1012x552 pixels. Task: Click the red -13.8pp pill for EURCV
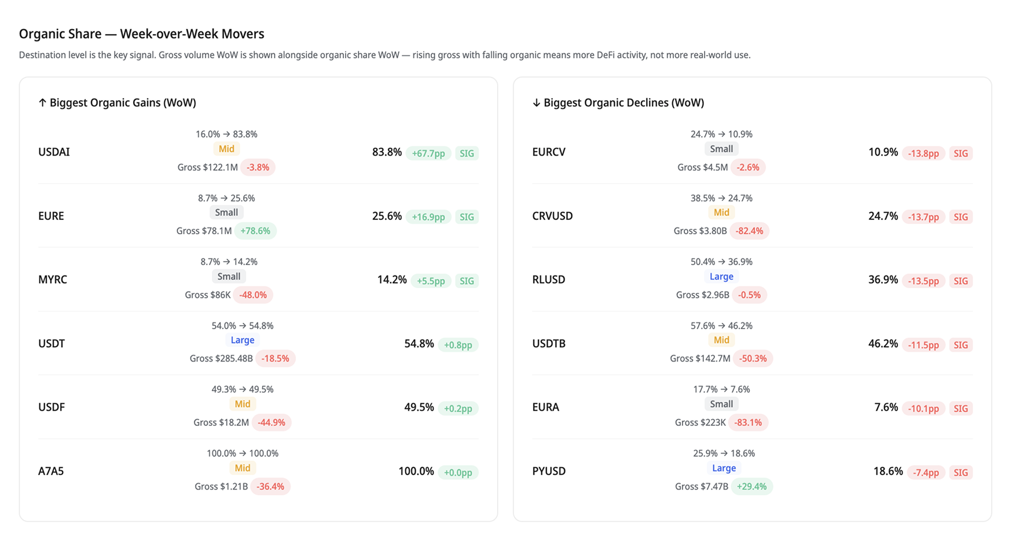click(923, 153)
